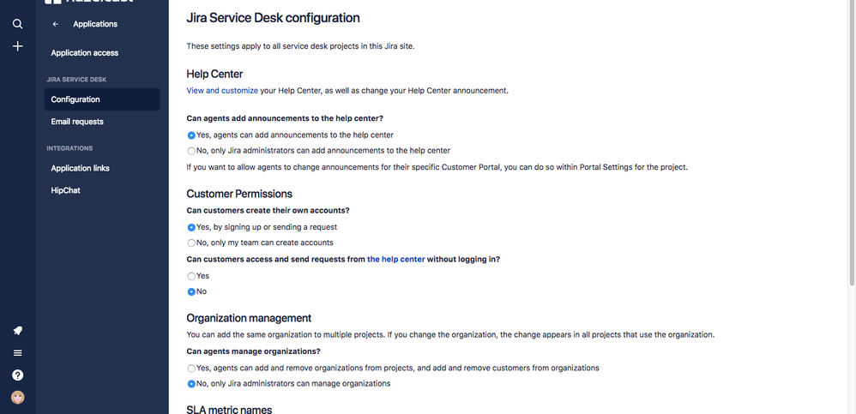The width and height of the screenshot is (856, 414).
Task: Click the 'View and customize' link
Action: [221, 90]
